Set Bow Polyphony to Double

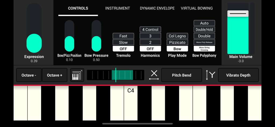point(204,36)
